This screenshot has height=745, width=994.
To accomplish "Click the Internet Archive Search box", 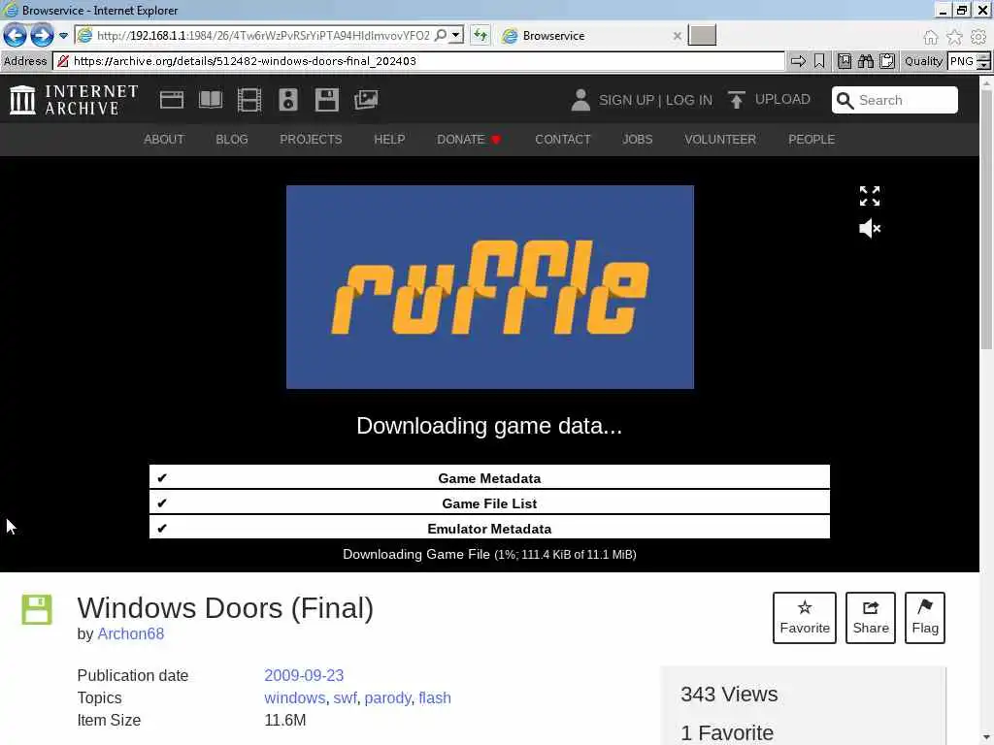I will (x=894, y=100).
